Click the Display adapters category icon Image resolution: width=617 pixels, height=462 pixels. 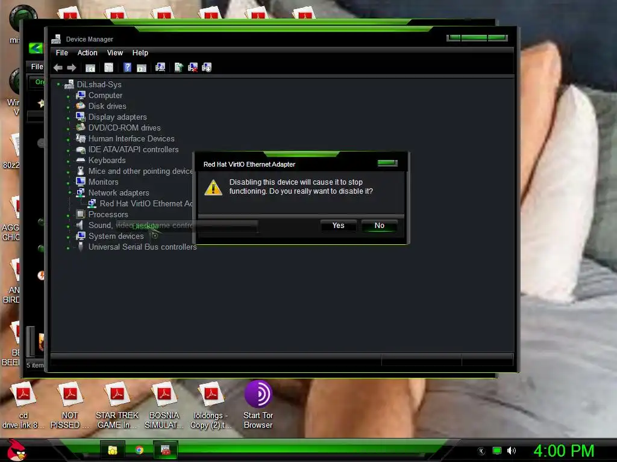click(81, 117)
